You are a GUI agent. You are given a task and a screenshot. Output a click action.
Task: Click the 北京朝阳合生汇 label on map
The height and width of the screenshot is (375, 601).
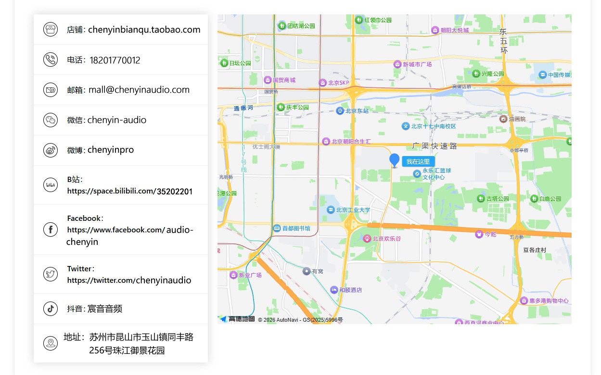pos(351,142)
